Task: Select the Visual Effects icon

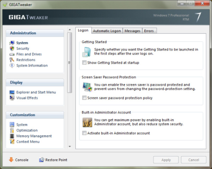Action: point(12,98)
